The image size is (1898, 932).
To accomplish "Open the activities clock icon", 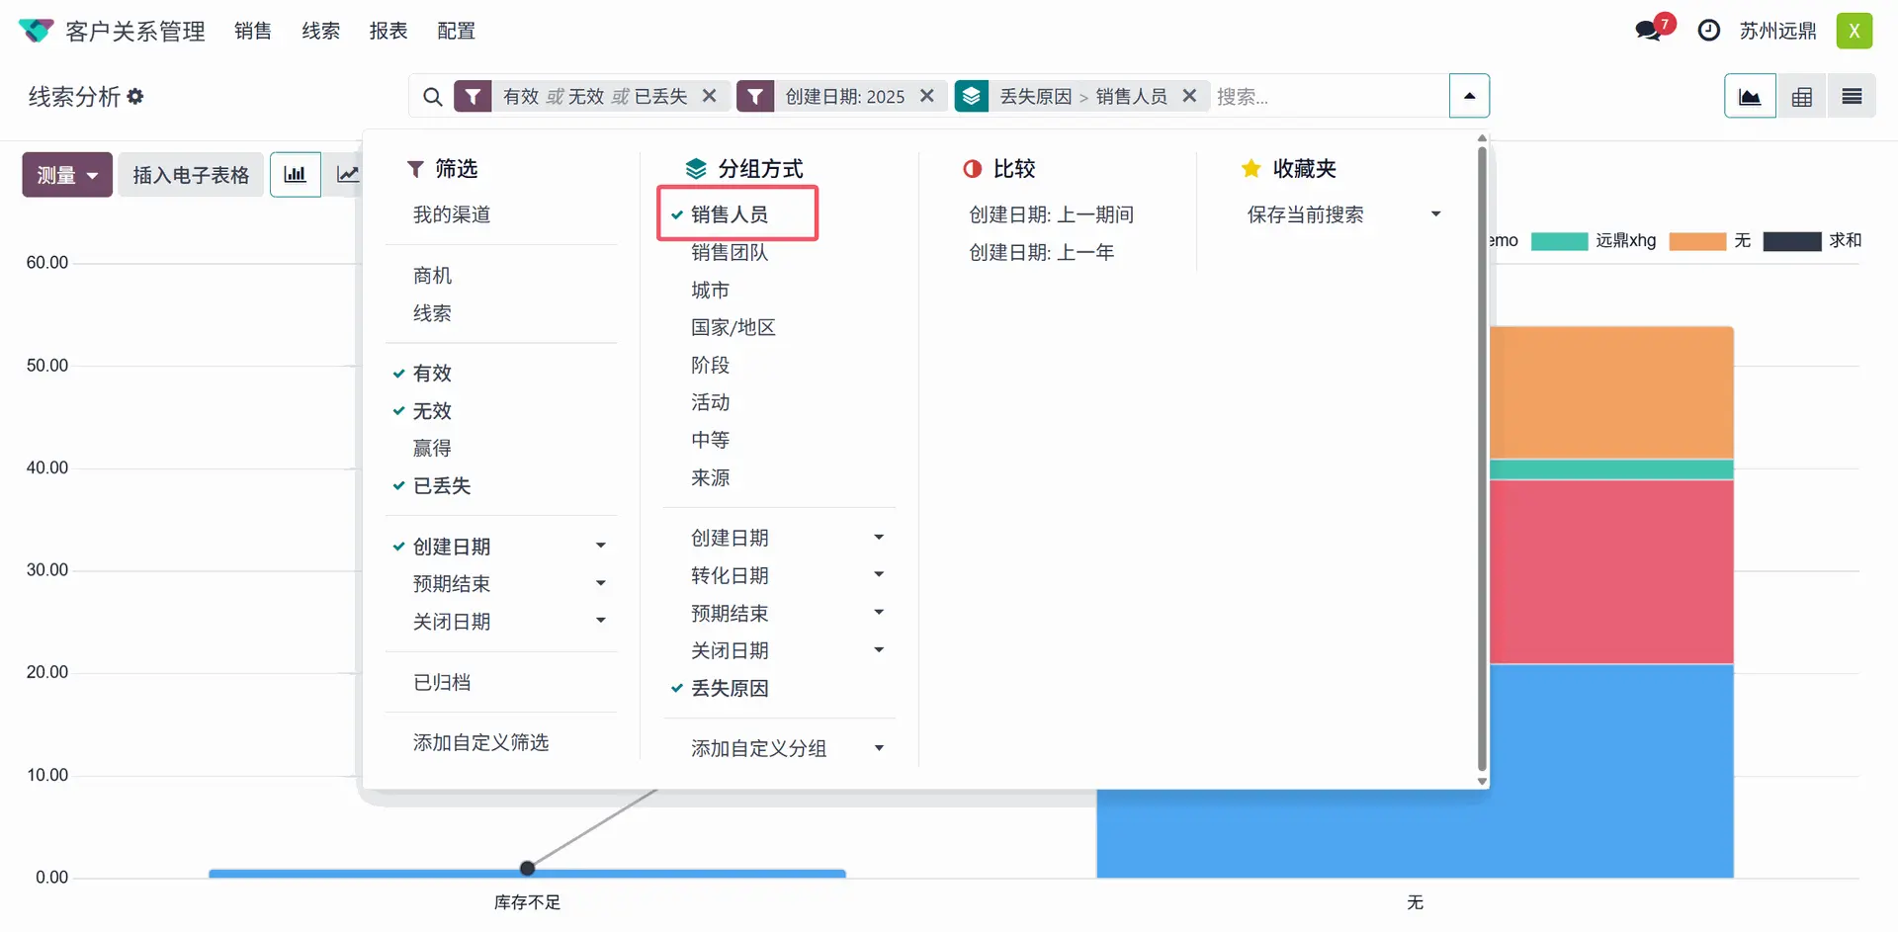I will (1708, 31).
